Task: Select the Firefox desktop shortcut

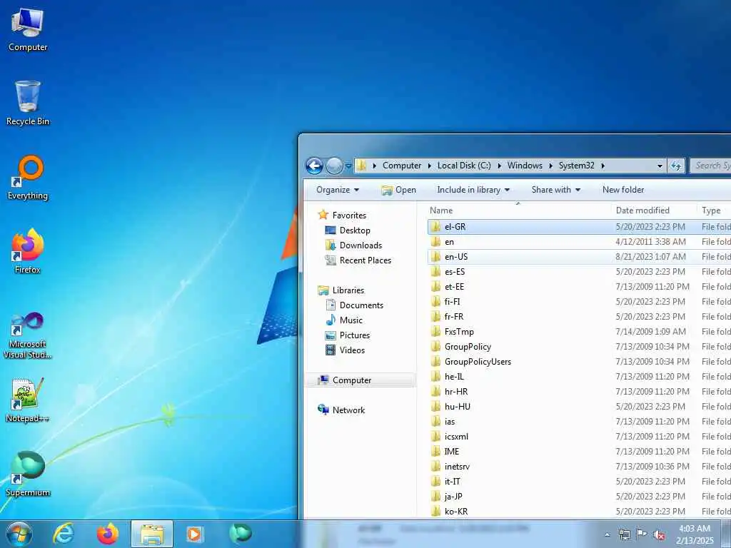Action: click(28, 252)
